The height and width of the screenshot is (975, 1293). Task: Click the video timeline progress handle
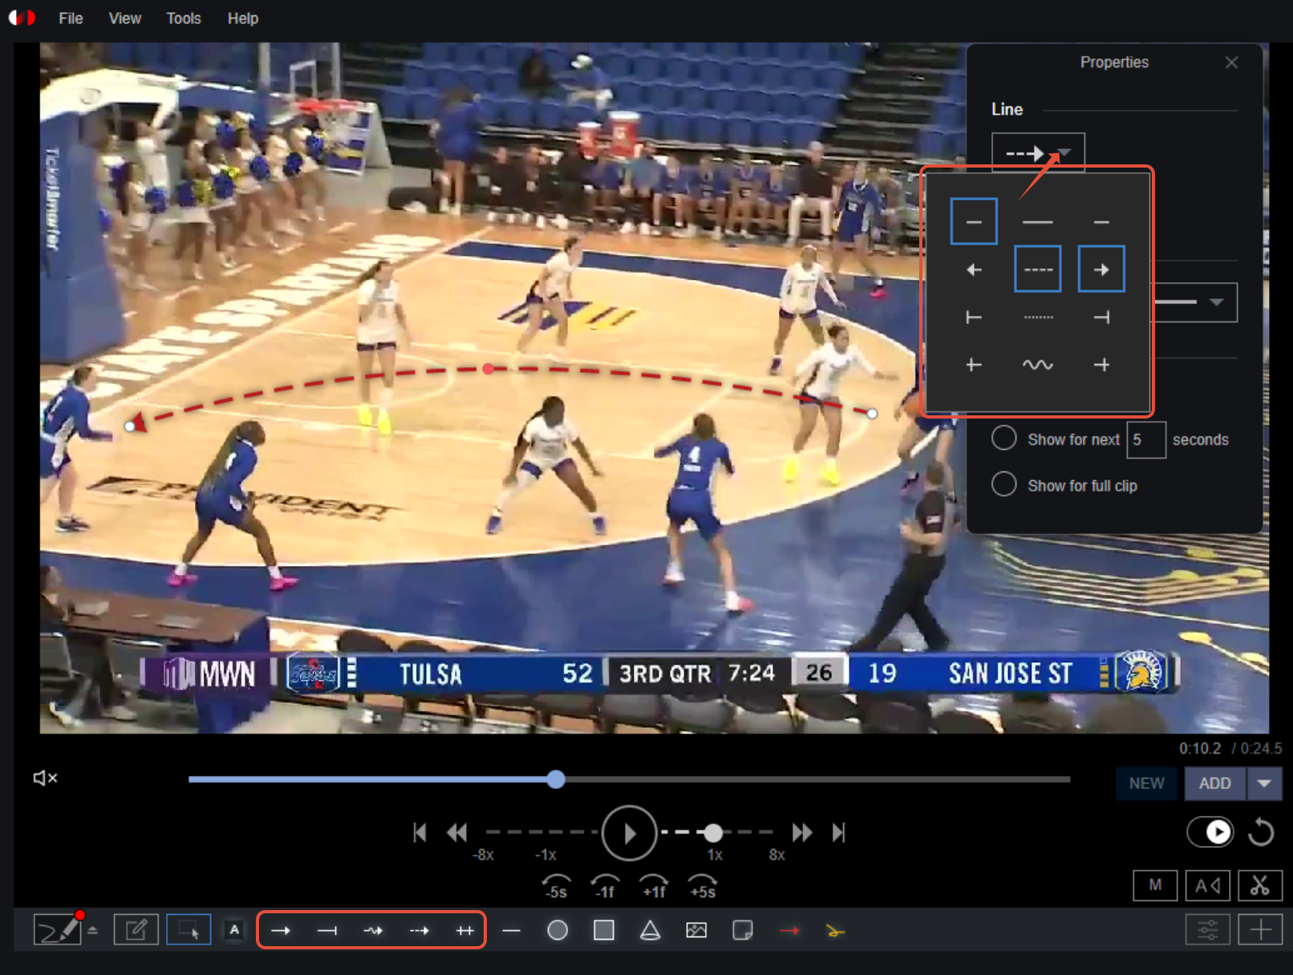[x=556, y=779]
